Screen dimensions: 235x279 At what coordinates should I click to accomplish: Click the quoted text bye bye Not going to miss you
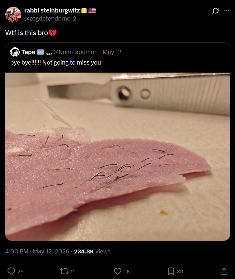click(x=56, y=62)
